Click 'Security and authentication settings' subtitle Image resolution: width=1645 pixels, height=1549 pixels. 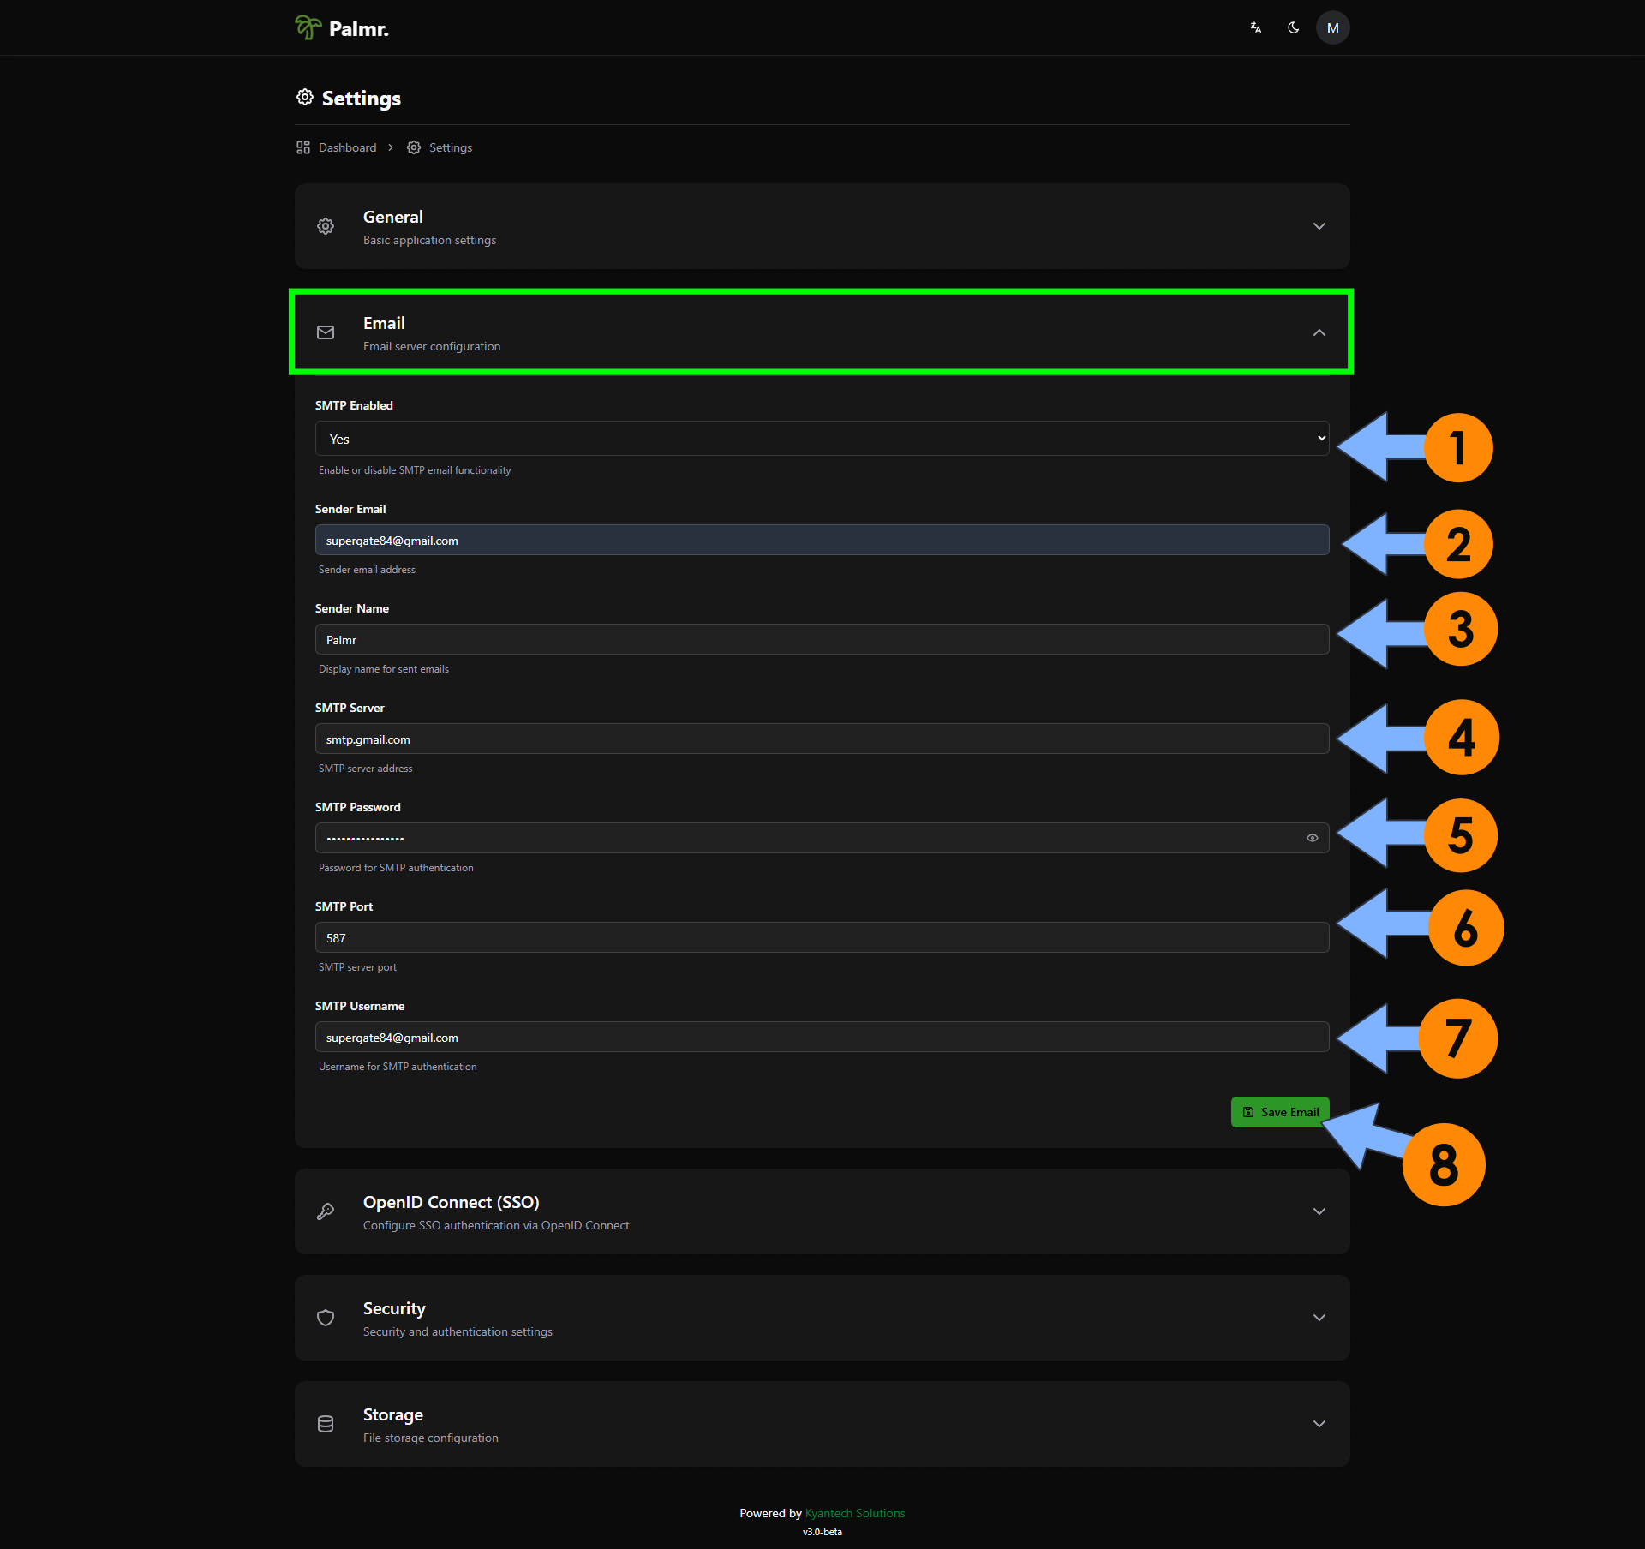(x=458, y=1331)
